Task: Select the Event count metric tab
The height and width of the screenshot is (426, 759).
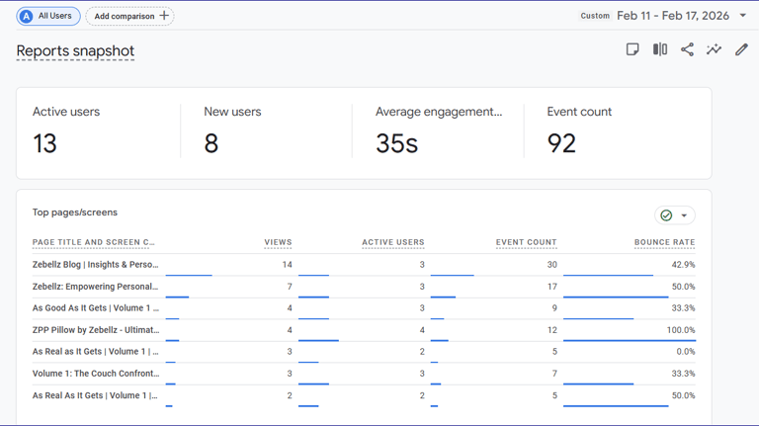Action: click(x=613, y=132)
